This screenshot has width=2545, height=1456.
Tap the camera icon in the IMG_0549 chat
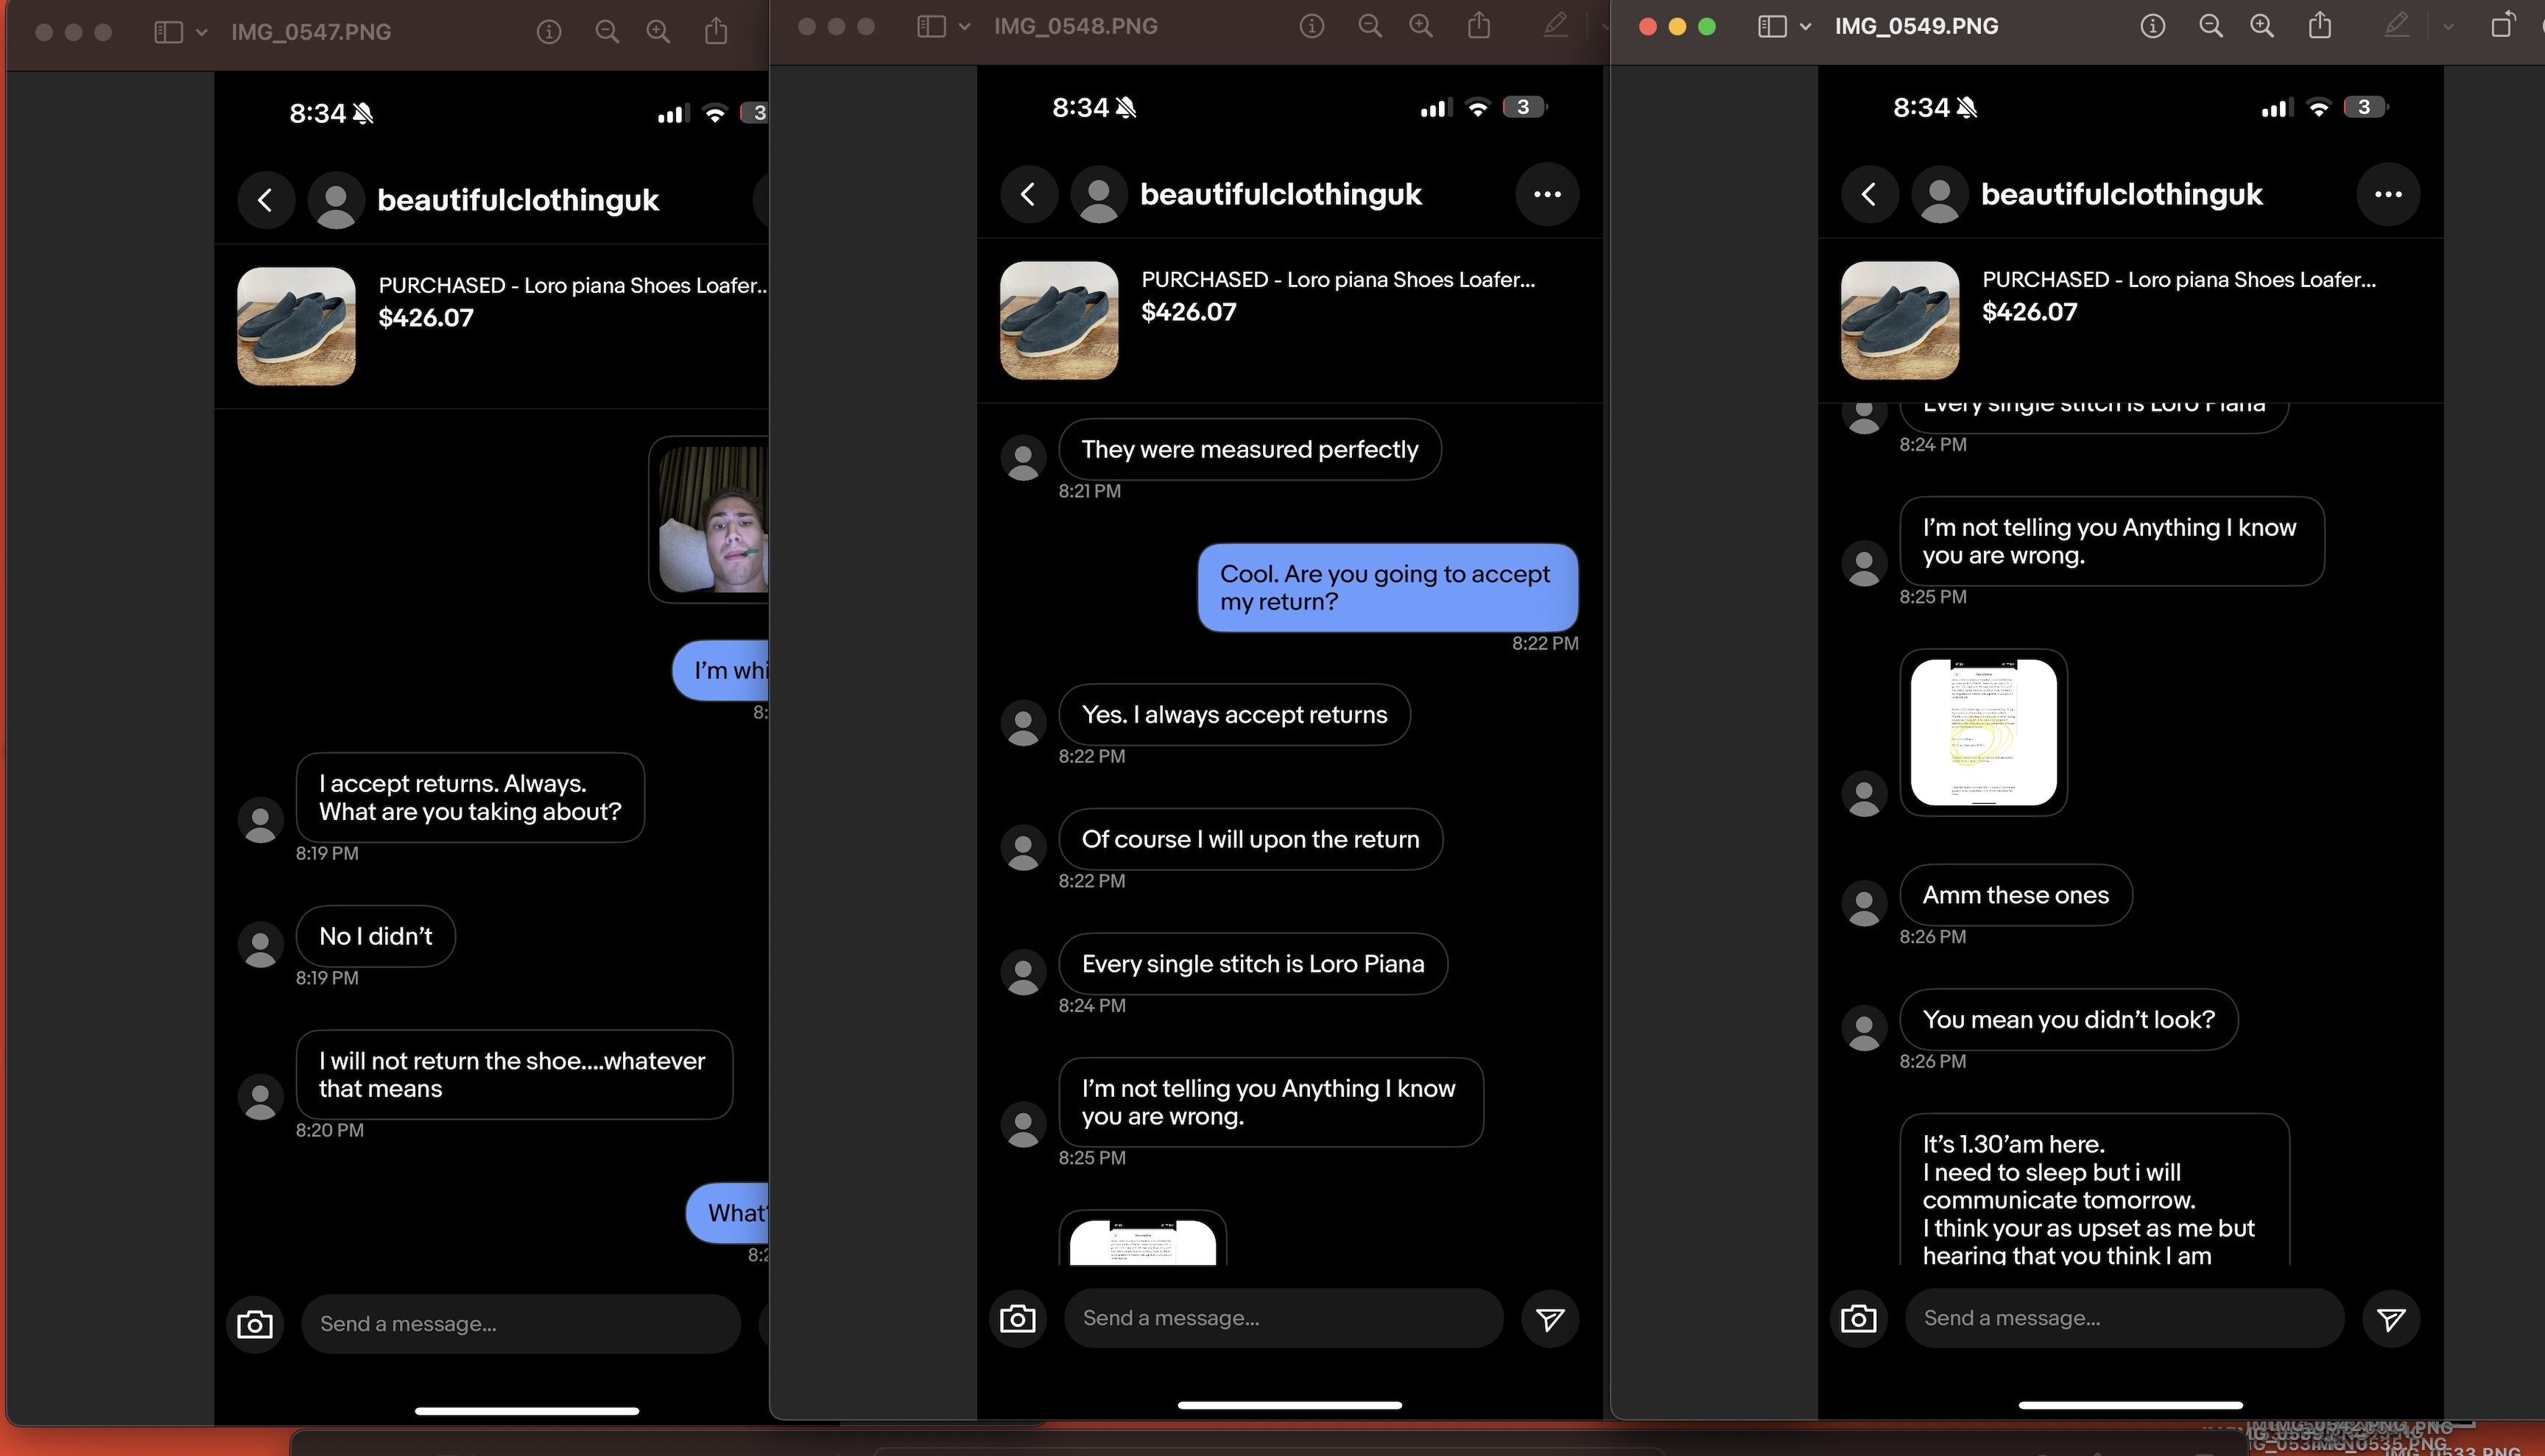[x=1859, y=1318]
